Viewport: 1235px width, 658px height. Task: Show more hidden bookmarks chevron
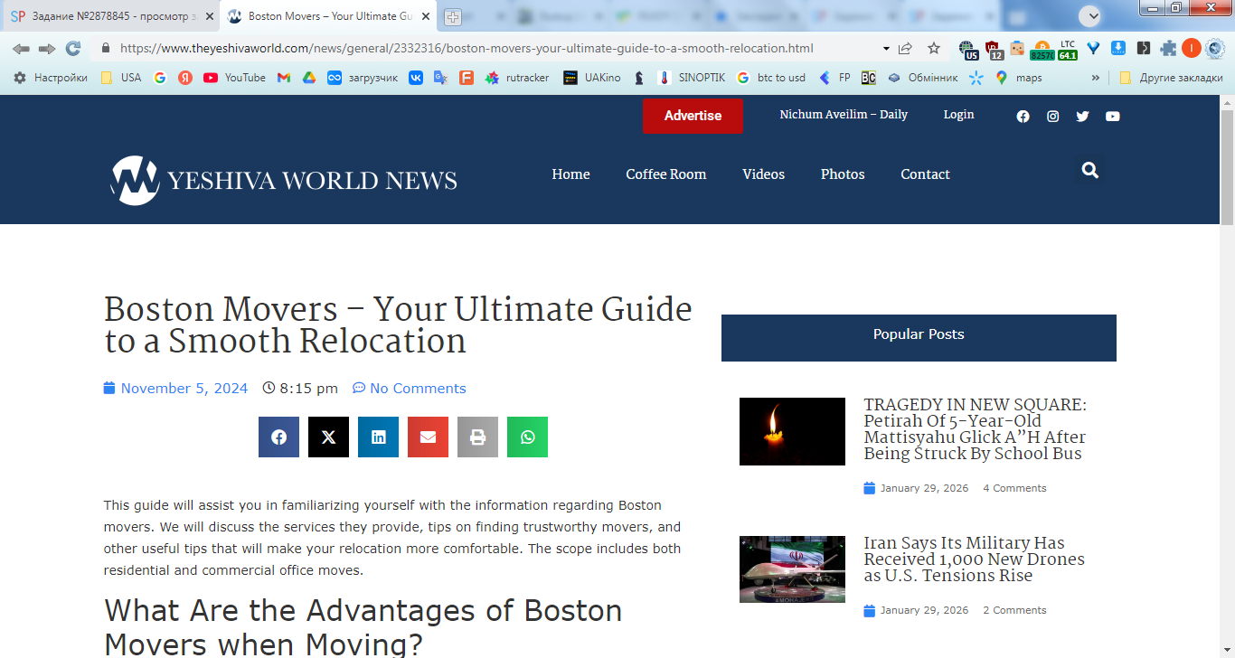click(x=1096, y=78)
